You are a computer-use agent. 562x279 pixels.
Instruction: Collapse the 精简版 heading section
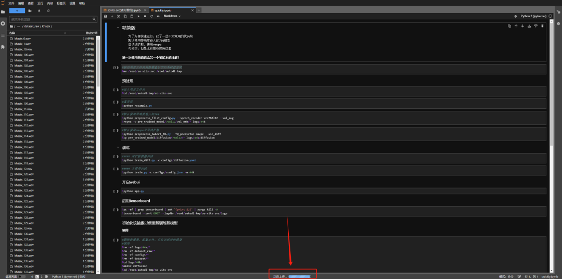(x=118, y=28)
